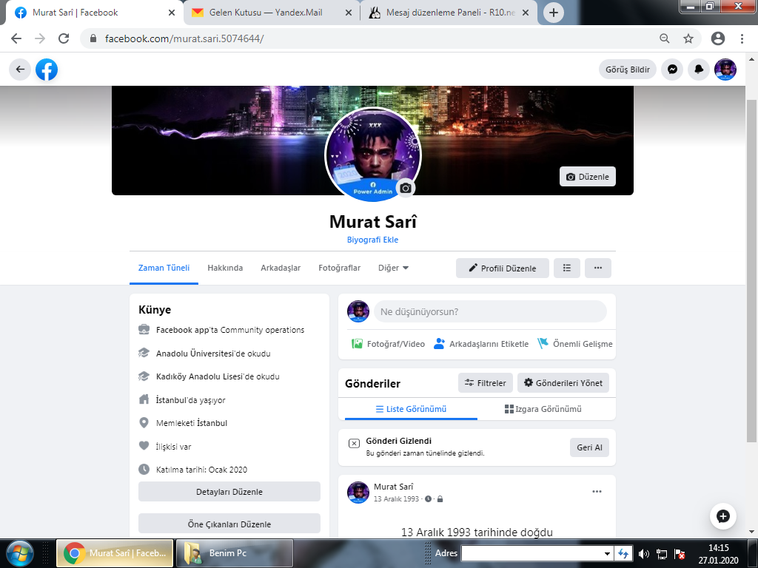The image size is (758, 568).
Task: Click the Murat Sarî post author name
Action: click(394, 487)
